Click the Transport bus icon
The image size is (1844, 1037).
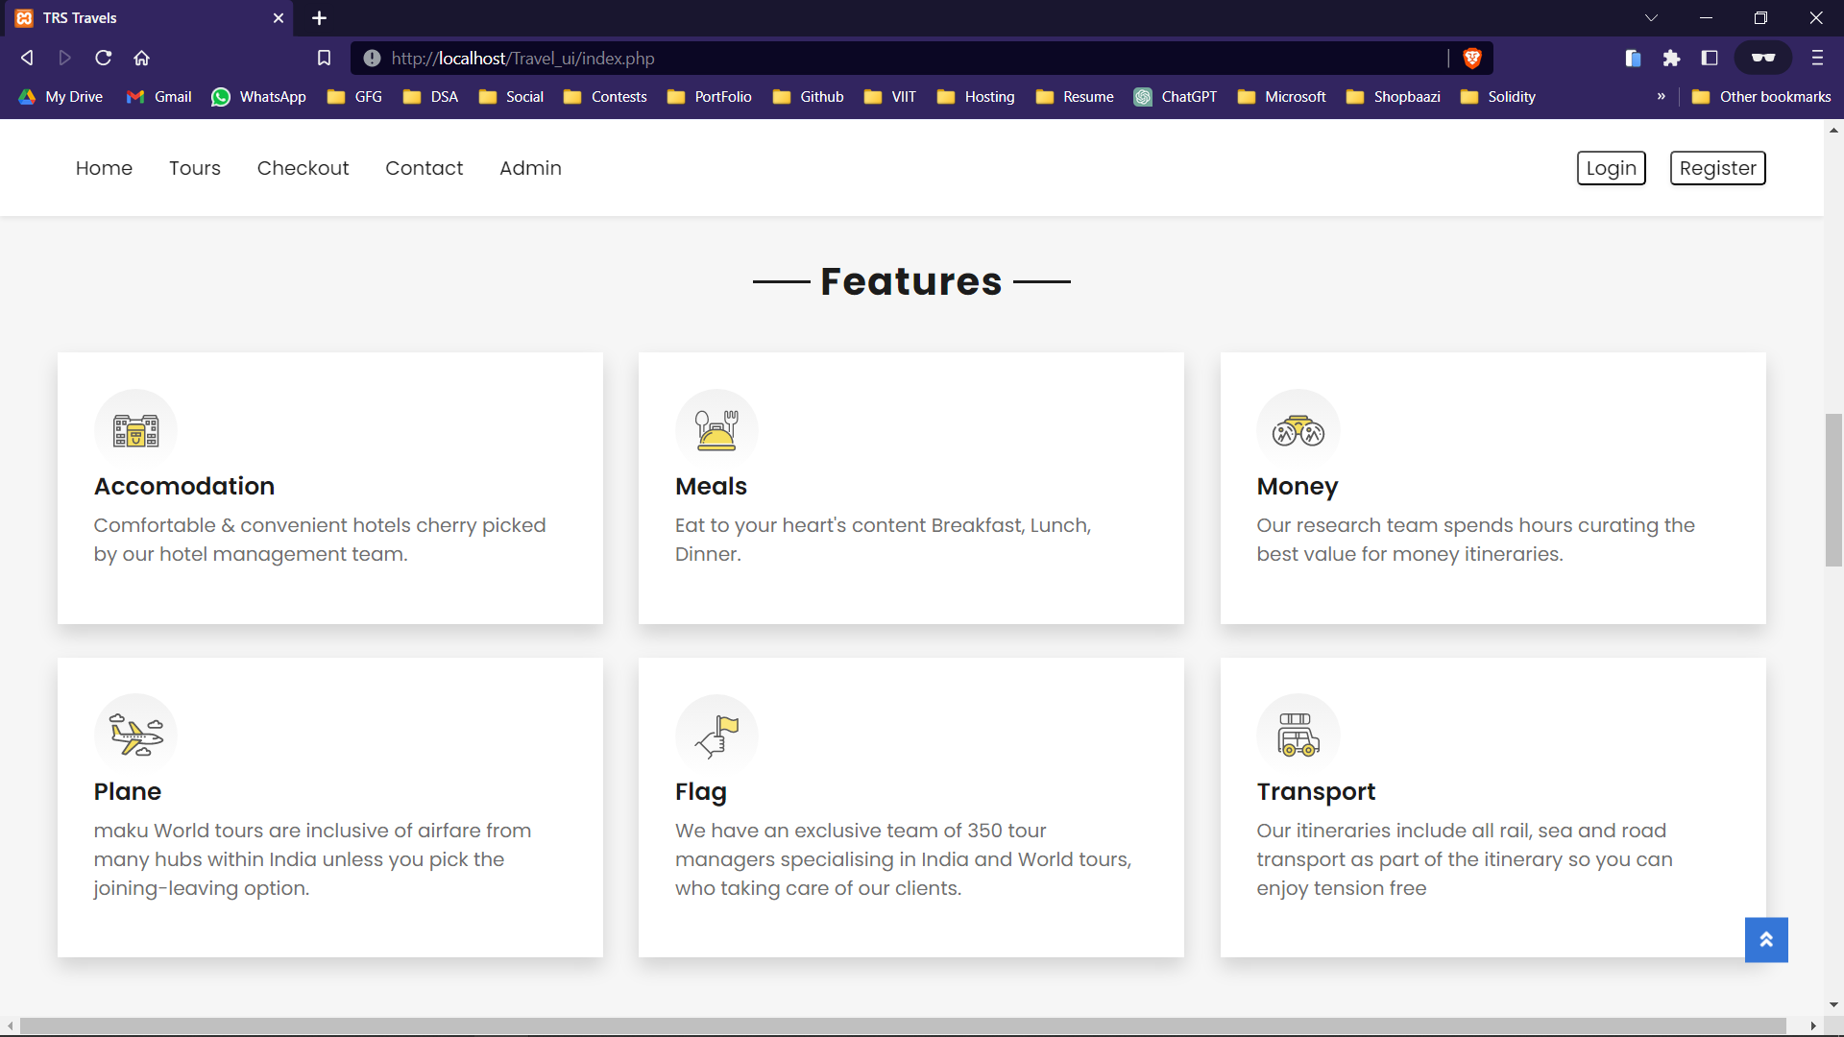[1298, 736]
